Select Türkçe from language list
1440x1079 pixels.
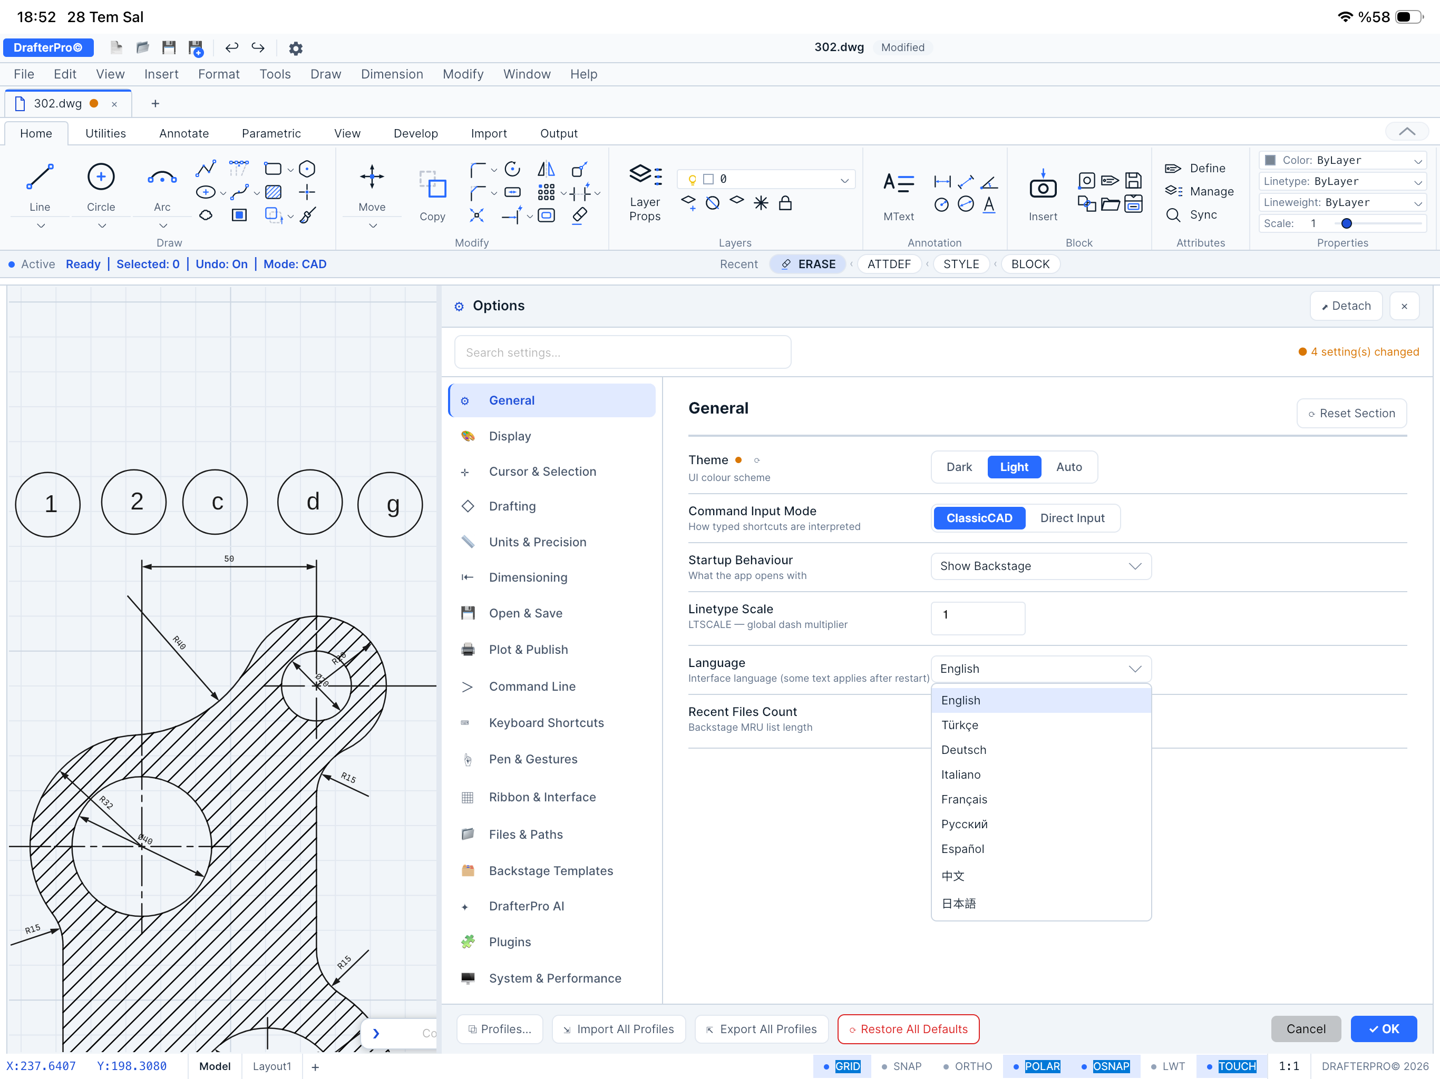tap(1040, 725)
